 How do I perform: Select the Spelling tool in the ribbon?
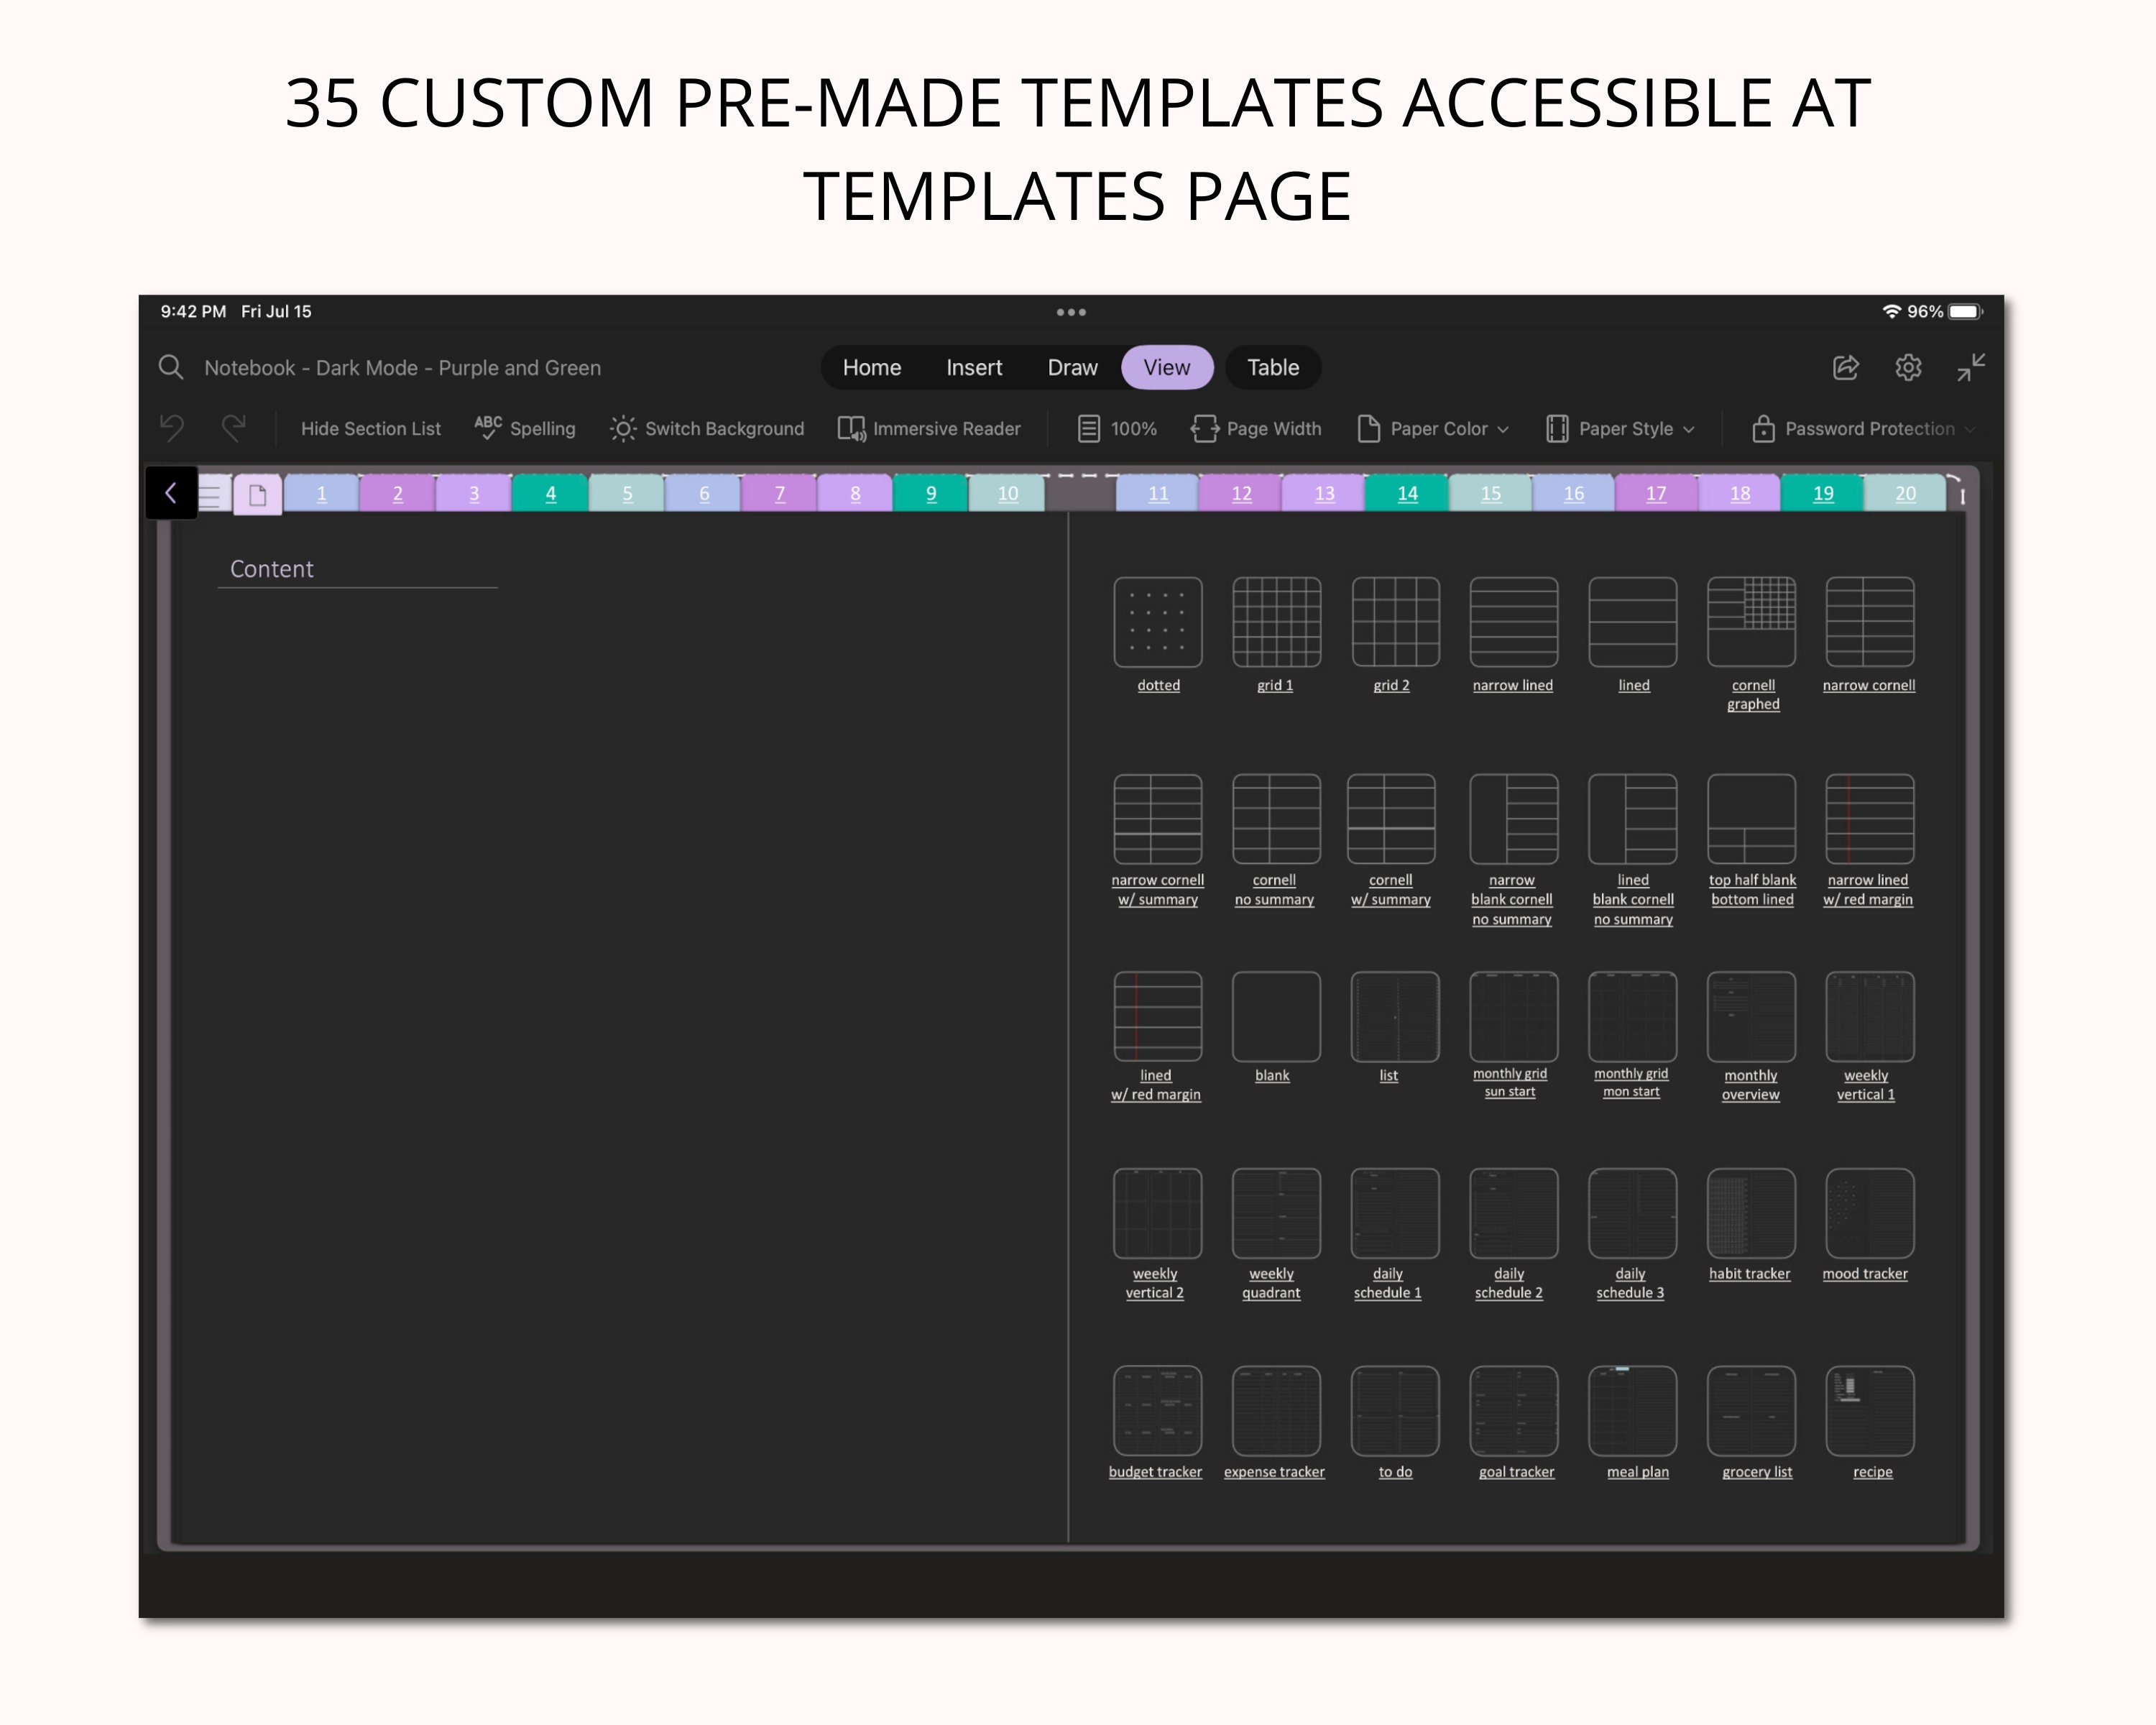(x=525, y=428)
